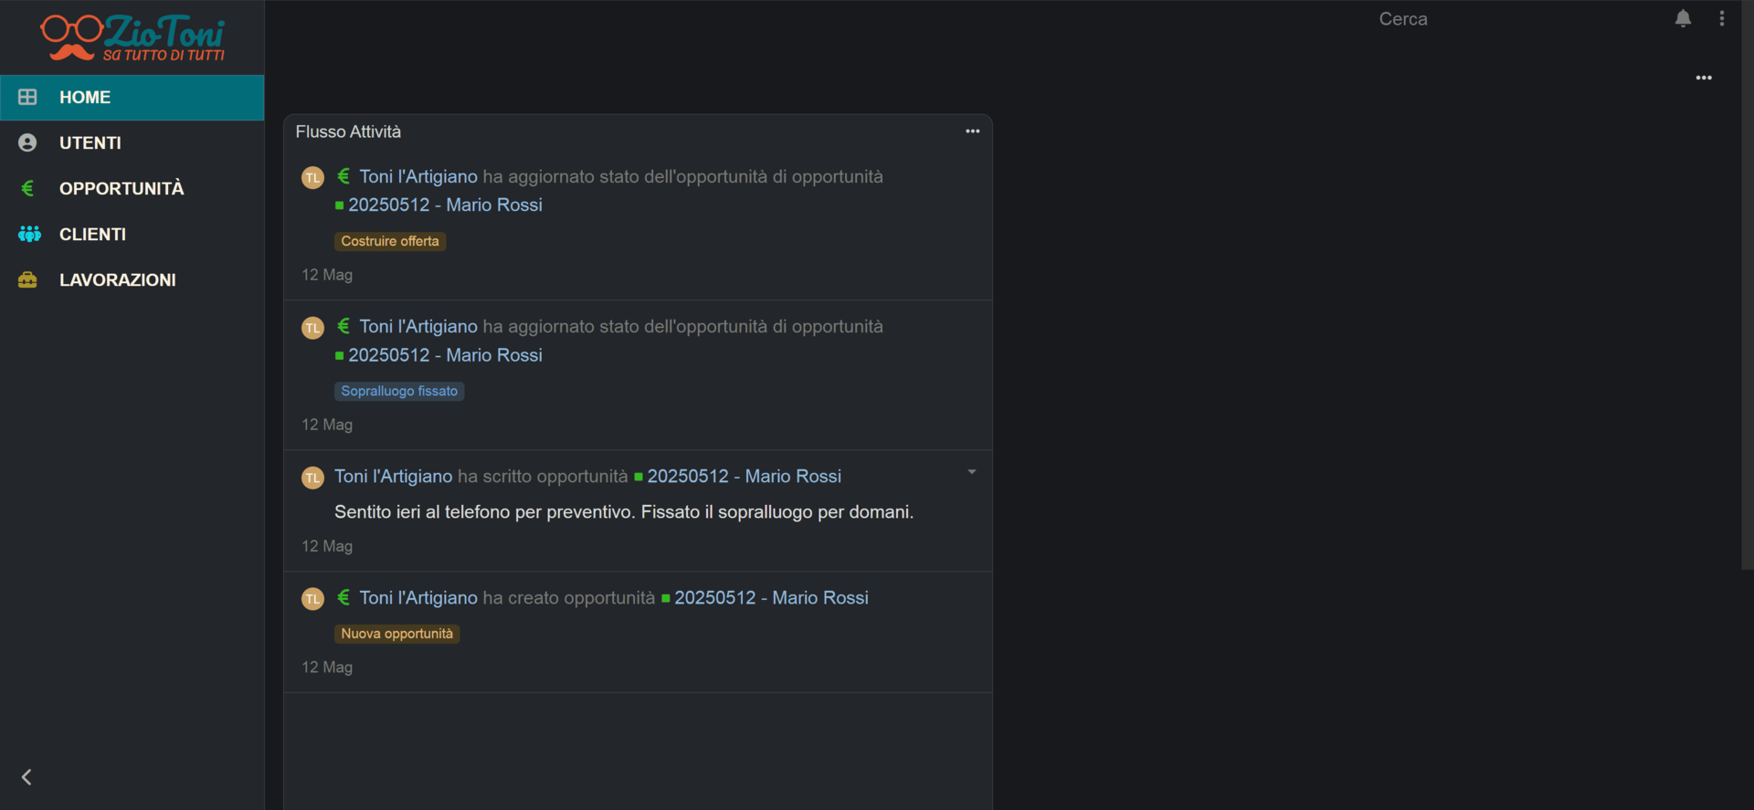Go to the Utenti menu item
The height and width of the screenshot is (810, 1754).
[x=90, y=142]
